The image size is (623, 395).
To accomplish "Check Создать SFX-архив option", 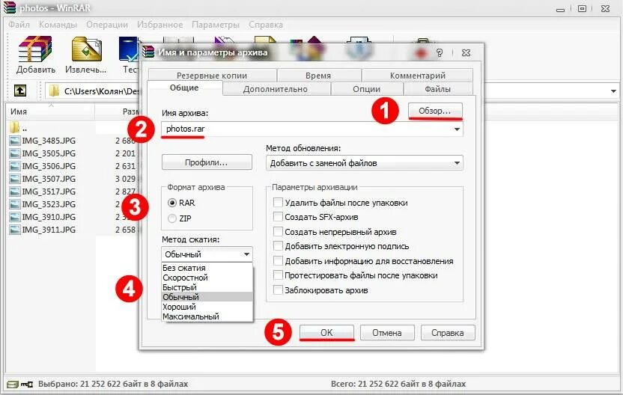I will 278,217.
